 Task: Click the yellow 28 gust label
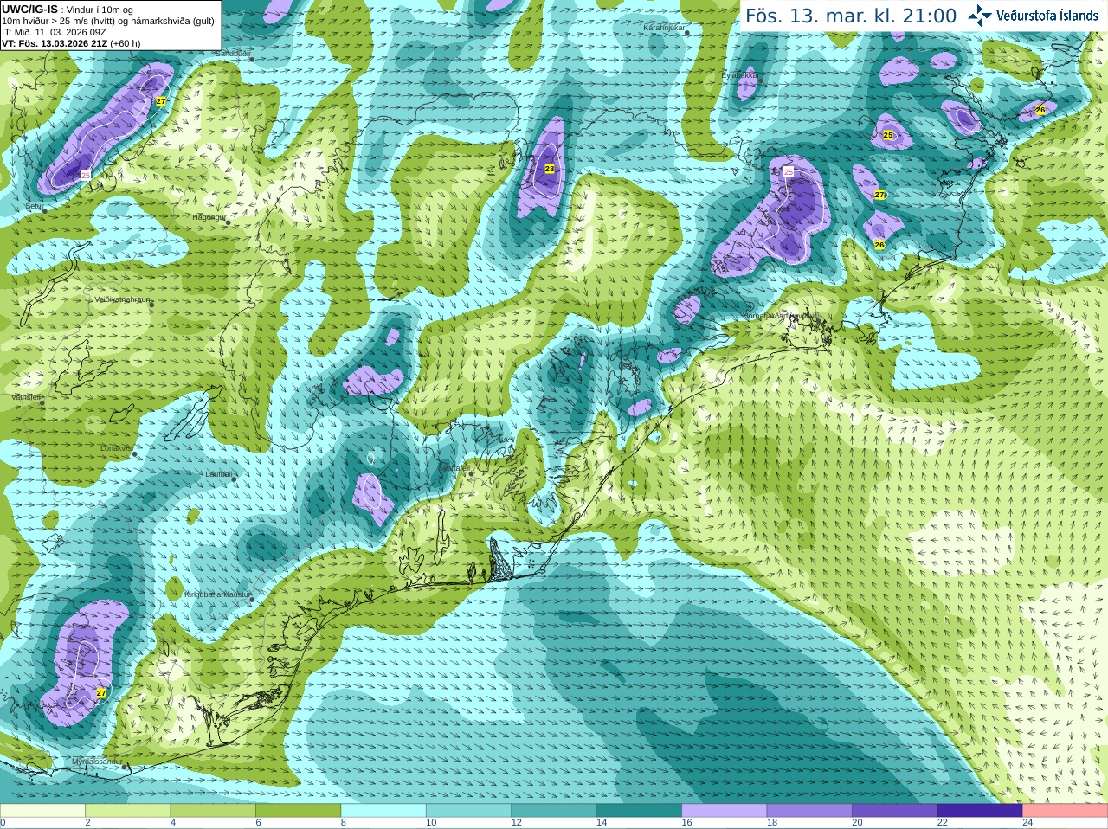pos(549,169)
